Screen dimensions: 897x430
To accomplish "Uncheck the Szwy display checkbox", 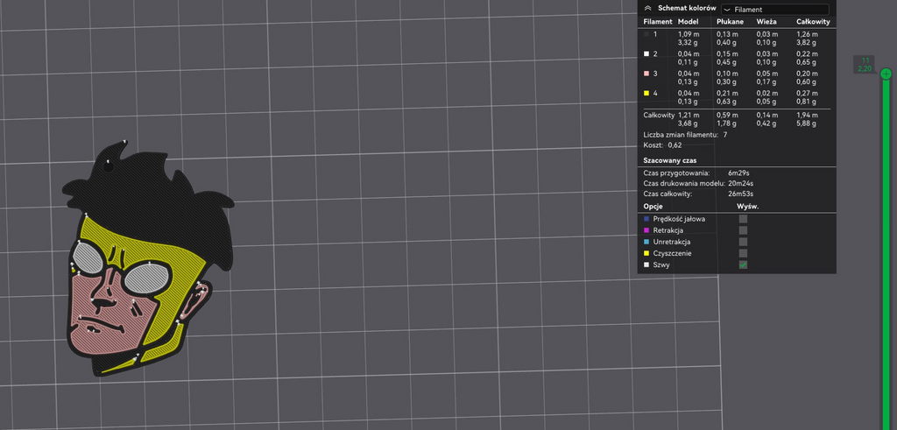I will [743, 264].
